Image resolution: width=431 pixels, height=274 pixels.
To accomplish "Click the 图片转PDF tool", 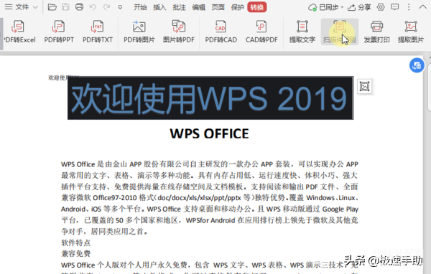I will (179, 32).
